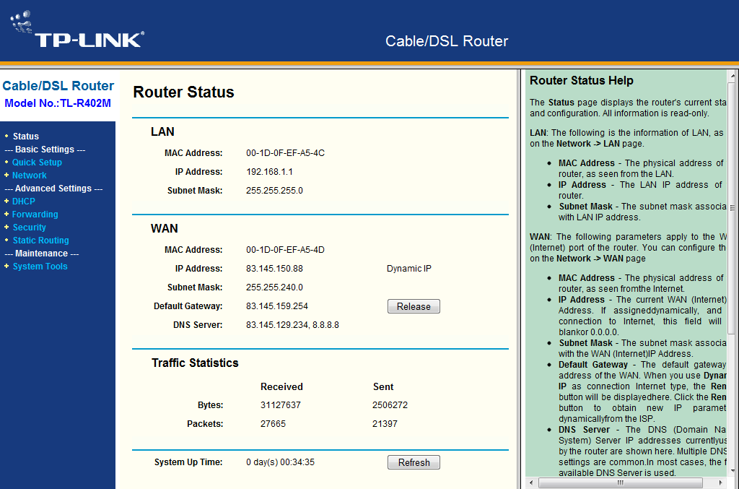Click the System Up Time label

point(188,462)
